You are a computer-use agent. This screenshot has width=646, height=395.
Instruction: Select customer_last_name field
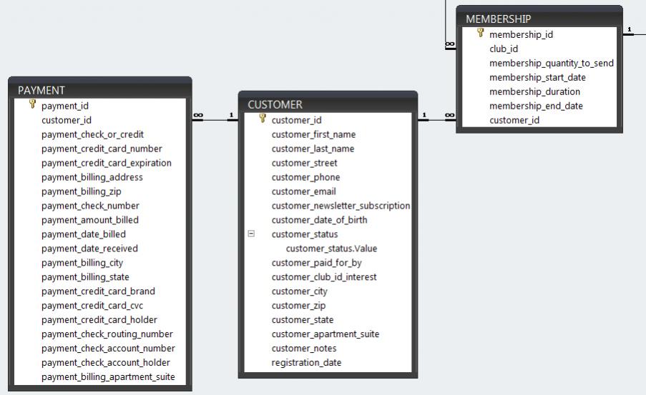click(313, 149)
